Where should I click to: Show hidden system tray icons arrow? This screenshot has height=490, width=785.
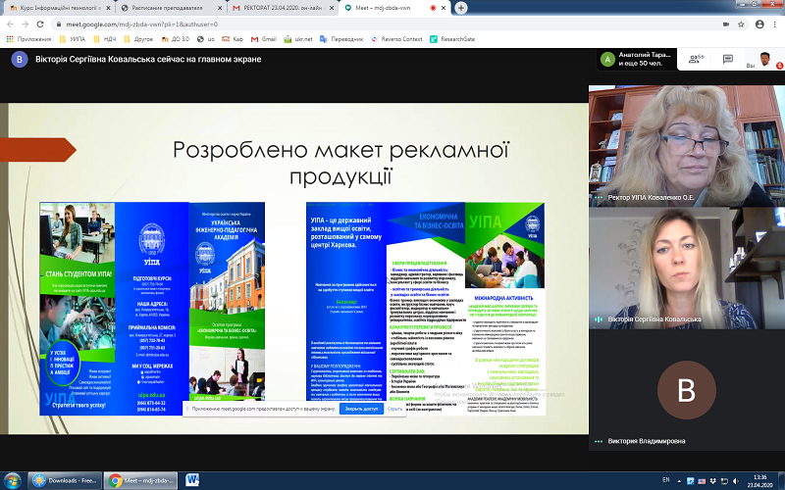click(x=680, y=480)
